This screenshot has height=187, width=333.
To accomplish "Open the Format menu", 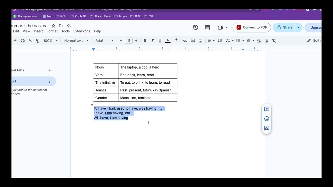I will tap(52, 31).
